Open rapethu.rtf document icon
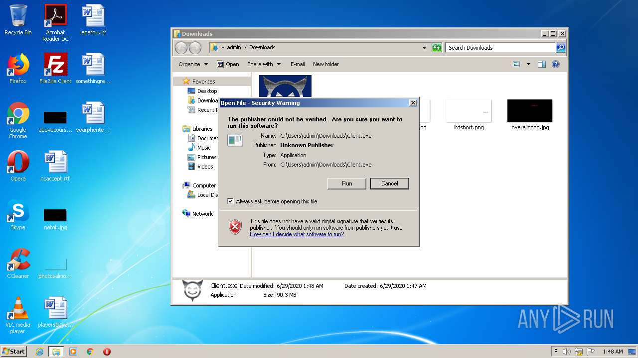The height and width of the screenshot is (358, 638). tap(93, 20)
